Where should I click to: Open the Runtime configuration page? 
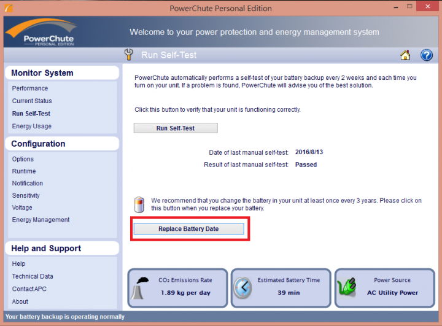(24, 171)
